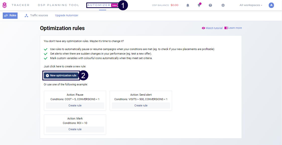Create rule for the Pause example

75,105
